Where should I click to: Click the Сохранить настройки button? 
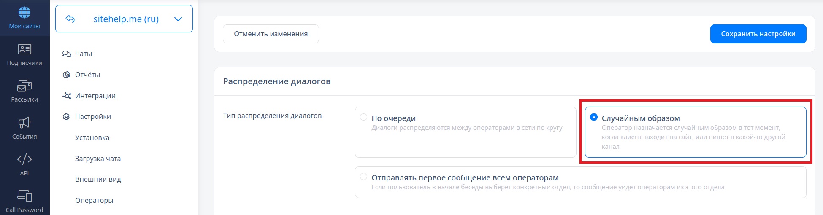(x=758, y=34)
